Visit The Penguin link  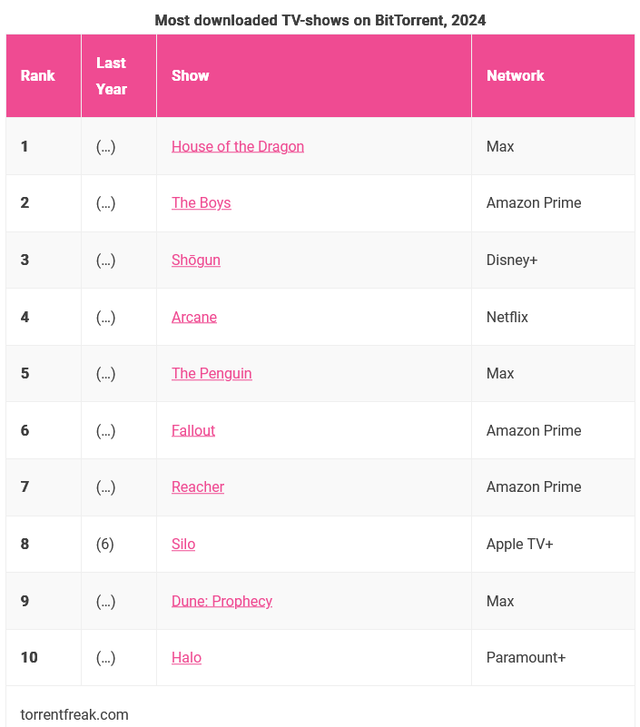(x=212, y=374)
